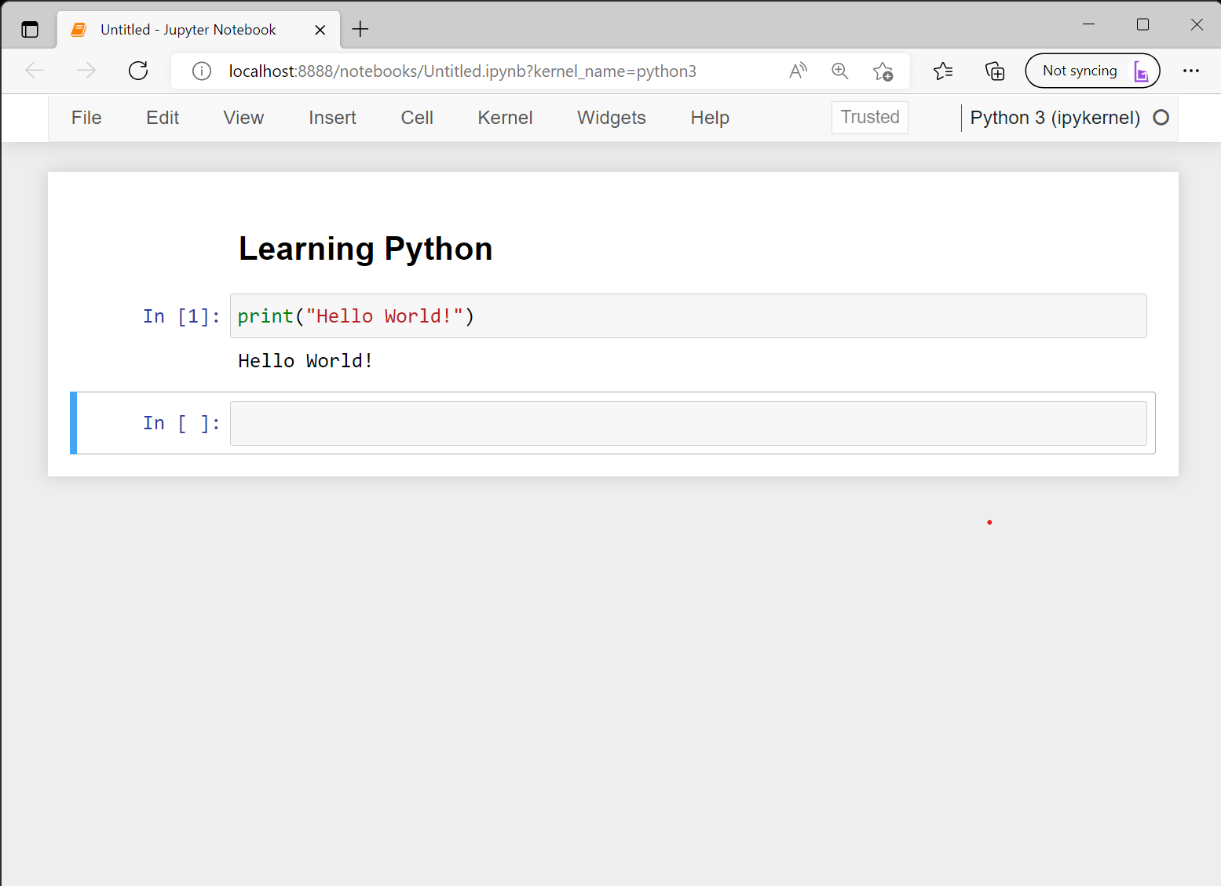Click the tab actions icon at top-left
This screenshot has height=886, width=1221.
pos(30,29)
